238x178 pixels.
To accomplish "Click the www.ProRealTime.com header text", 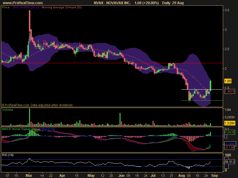I will 23,3.
